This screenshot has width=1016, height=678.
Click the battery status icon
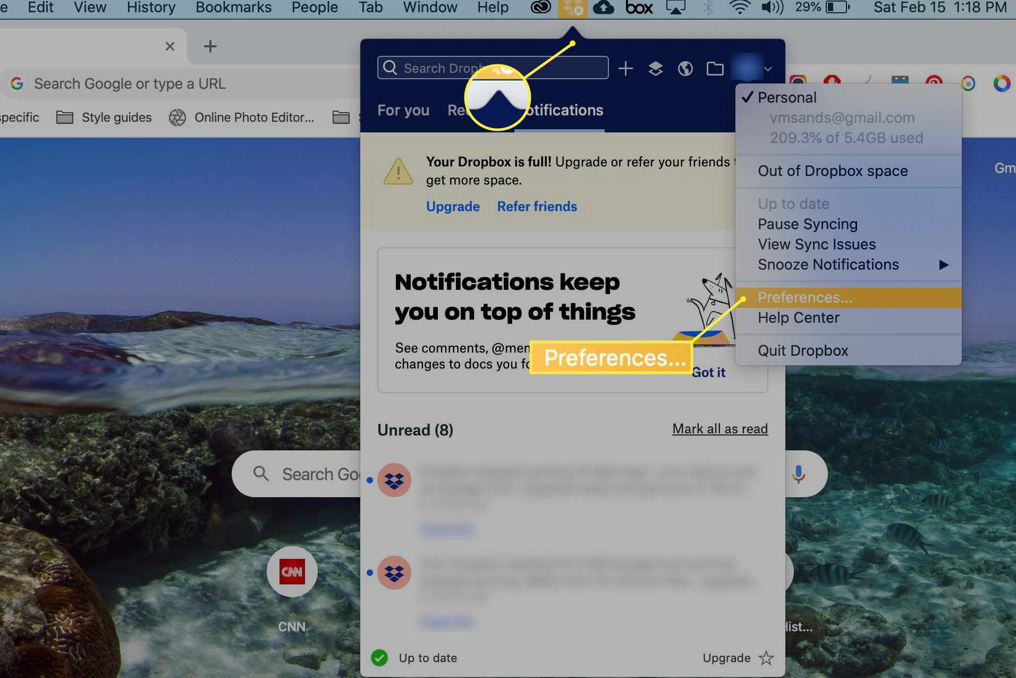(838, 7)
